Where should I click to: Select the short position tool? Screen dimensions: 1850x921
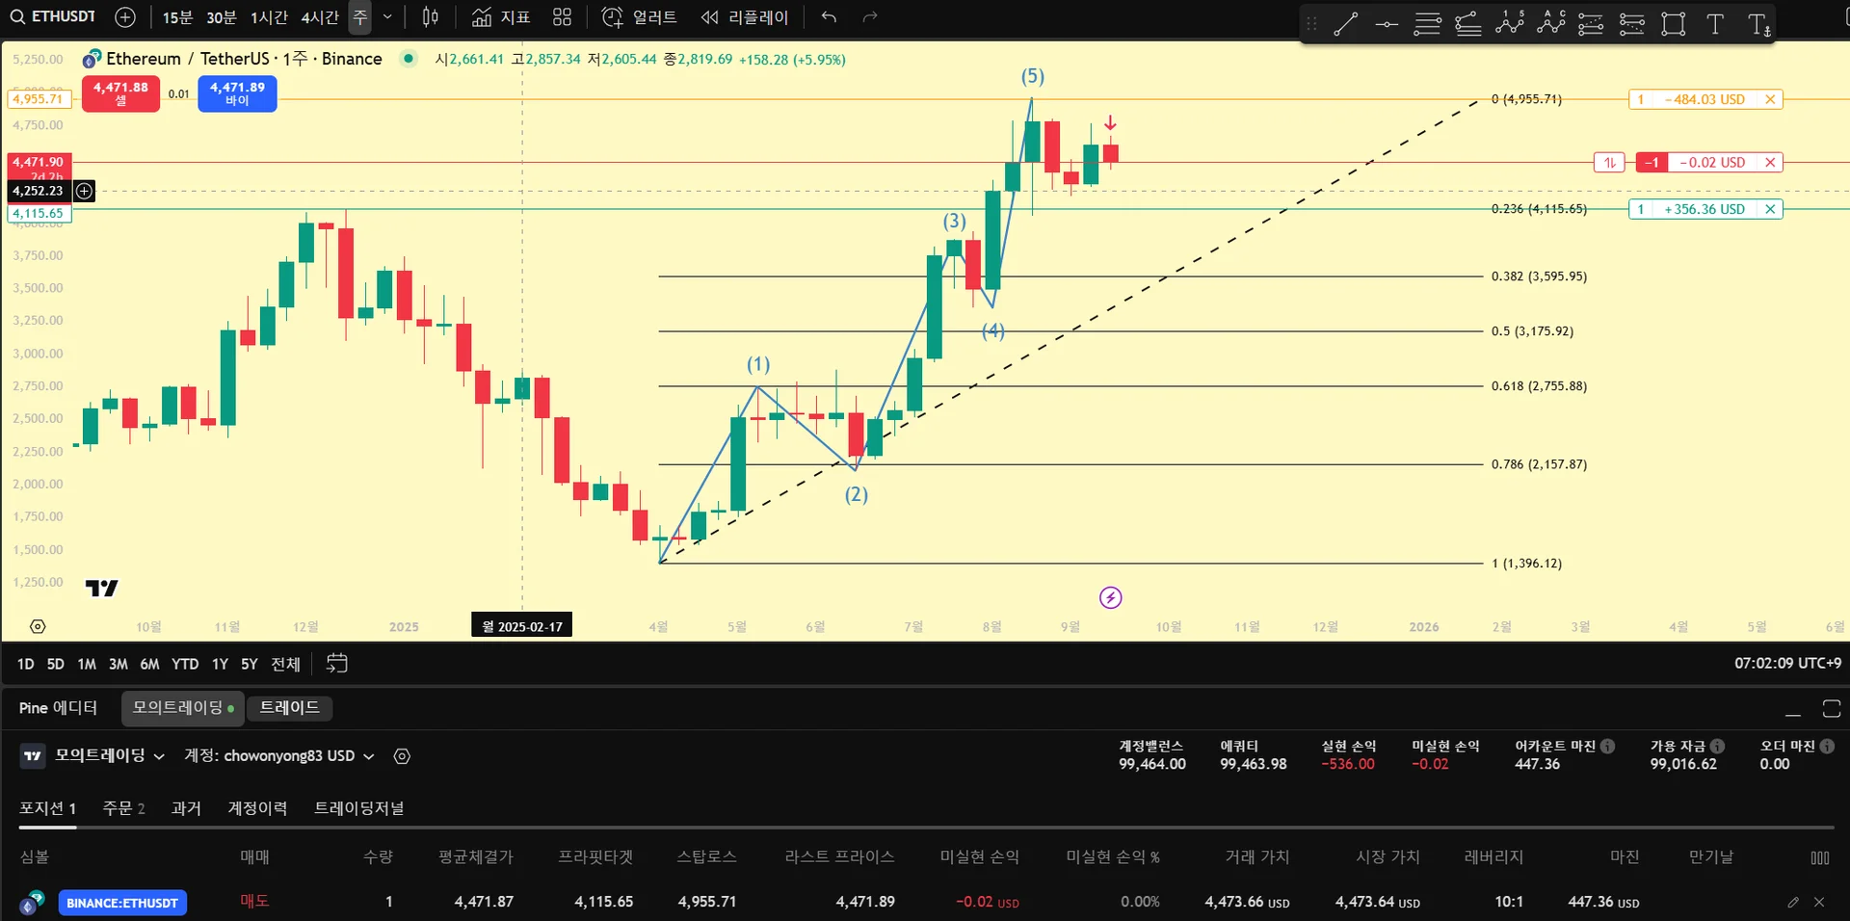pos(1632,24)
